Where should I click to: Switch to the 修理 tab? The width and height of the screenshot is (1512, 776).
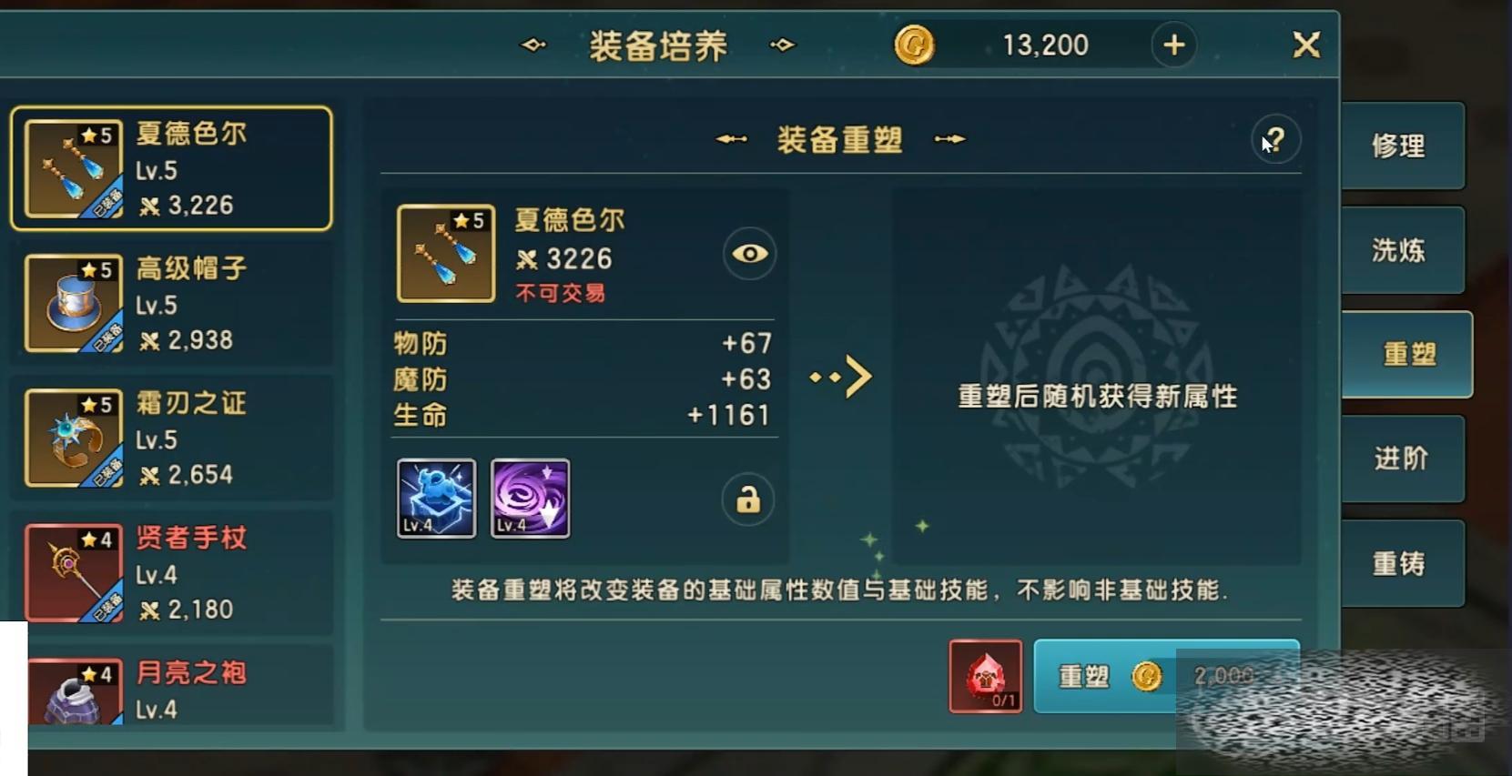tap(1402, 146)
